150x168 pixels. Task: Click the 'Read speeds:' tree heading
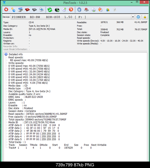[16, 58]
